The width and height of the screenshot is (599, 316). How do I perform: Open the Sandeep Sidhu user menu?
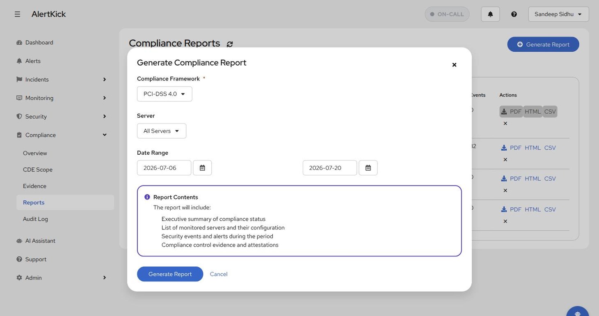pyautogui.click(x=558, y=14)
